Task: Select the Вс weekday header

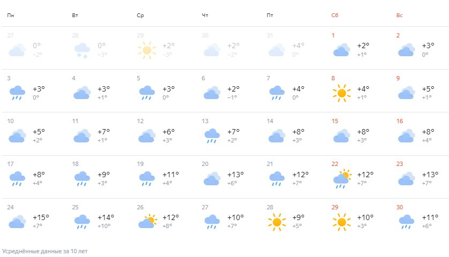Action: coord(400,15)
